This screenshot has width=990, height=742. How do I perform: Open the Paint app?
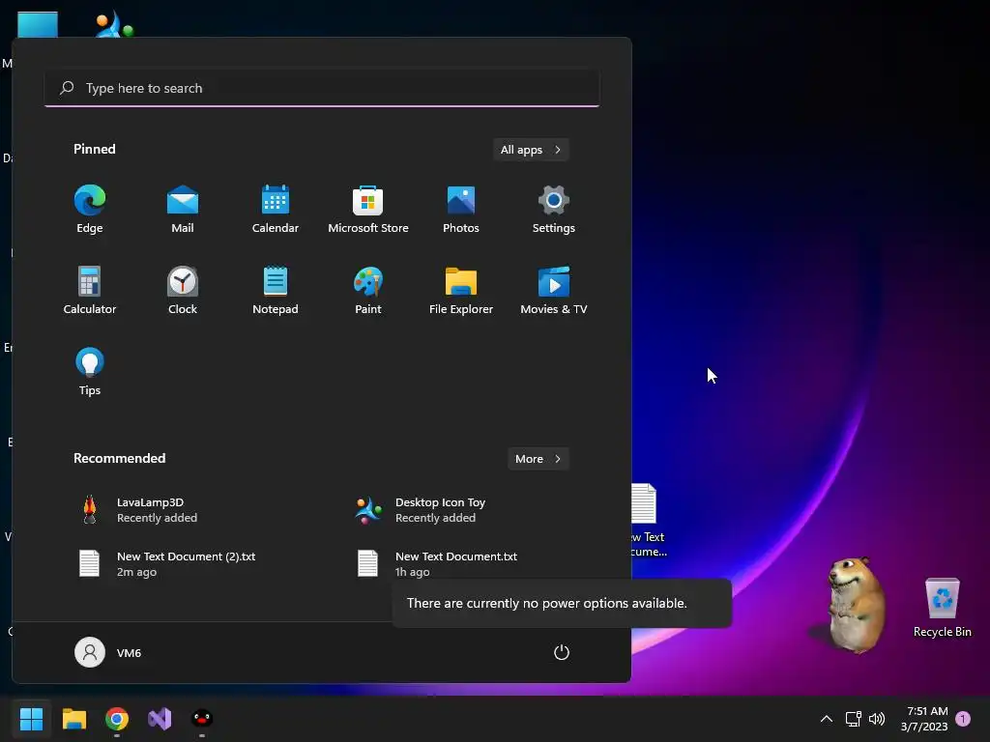[x=368, y=290]
